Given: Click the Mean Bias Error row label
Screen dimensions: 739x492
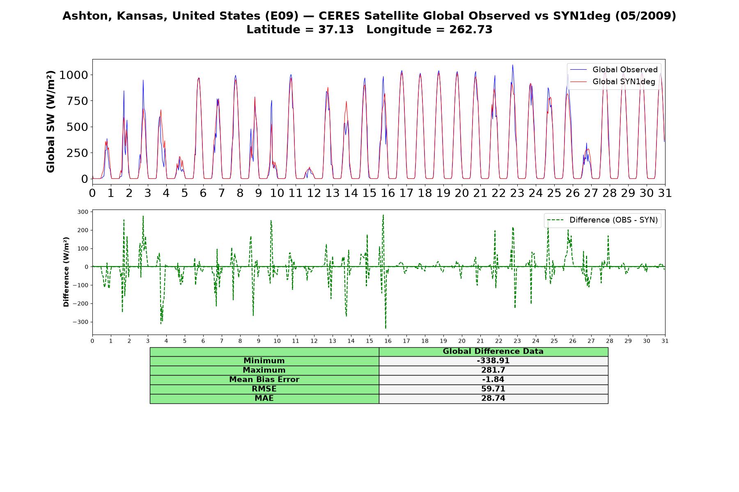Looking at the screenshot, I should tap(264, 380).
